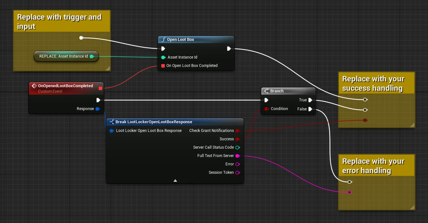Click trigger comment box resize corner grip
The width and height of the screenshot is (428, 223).
click(x=108, y=68)
